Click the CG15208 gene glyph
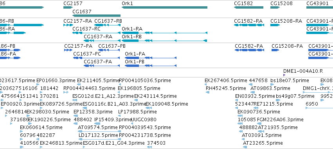This screenshot has height=149, width=333. (x=275, y=7)
